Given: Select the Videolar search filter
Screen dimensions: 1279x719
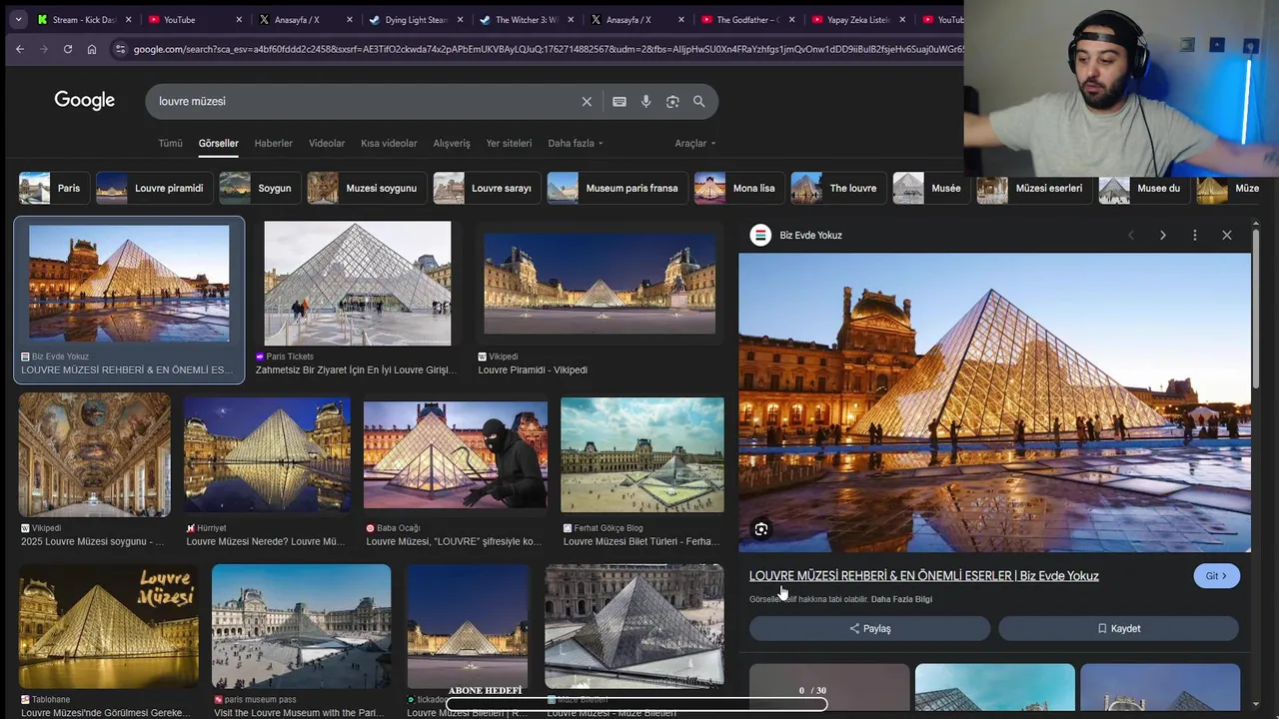Looking at the screenshot, I should 327,143.
